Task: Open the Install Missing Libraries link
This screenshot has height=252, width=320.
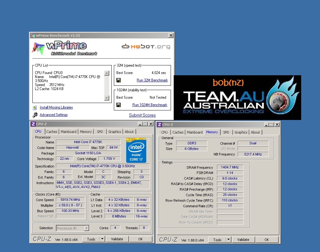Action: click(x=56, y=107)
